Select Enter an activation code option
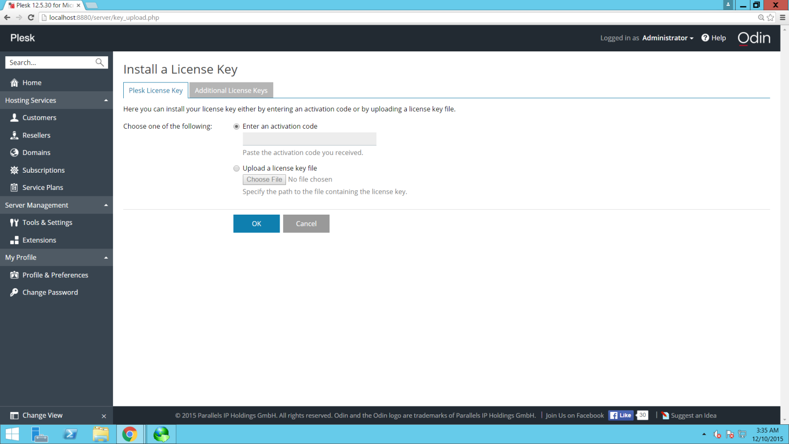789x444 pixels. click(237, 126)
